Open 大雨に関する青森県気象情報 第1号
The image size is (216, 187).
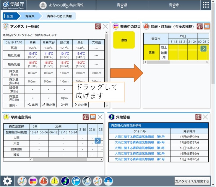(x=140, y=159)
